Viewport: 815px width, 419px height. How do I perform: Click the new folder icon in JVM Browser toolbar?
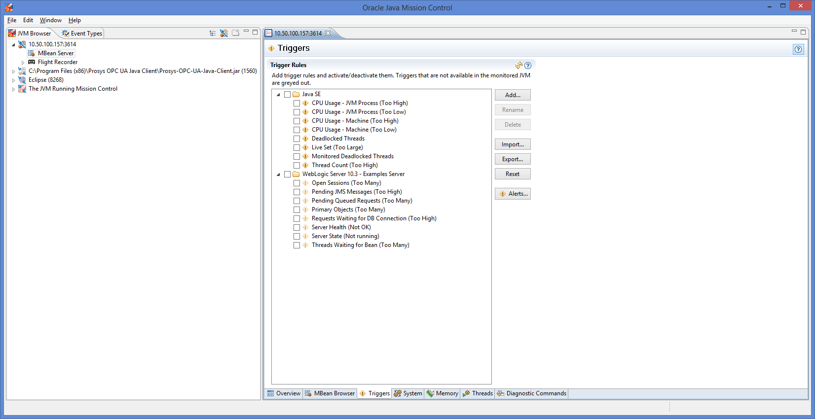(x=236, y=33)
